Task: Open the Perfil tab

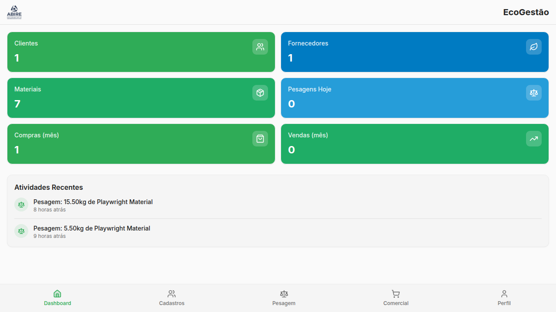Action: (504, 298)
